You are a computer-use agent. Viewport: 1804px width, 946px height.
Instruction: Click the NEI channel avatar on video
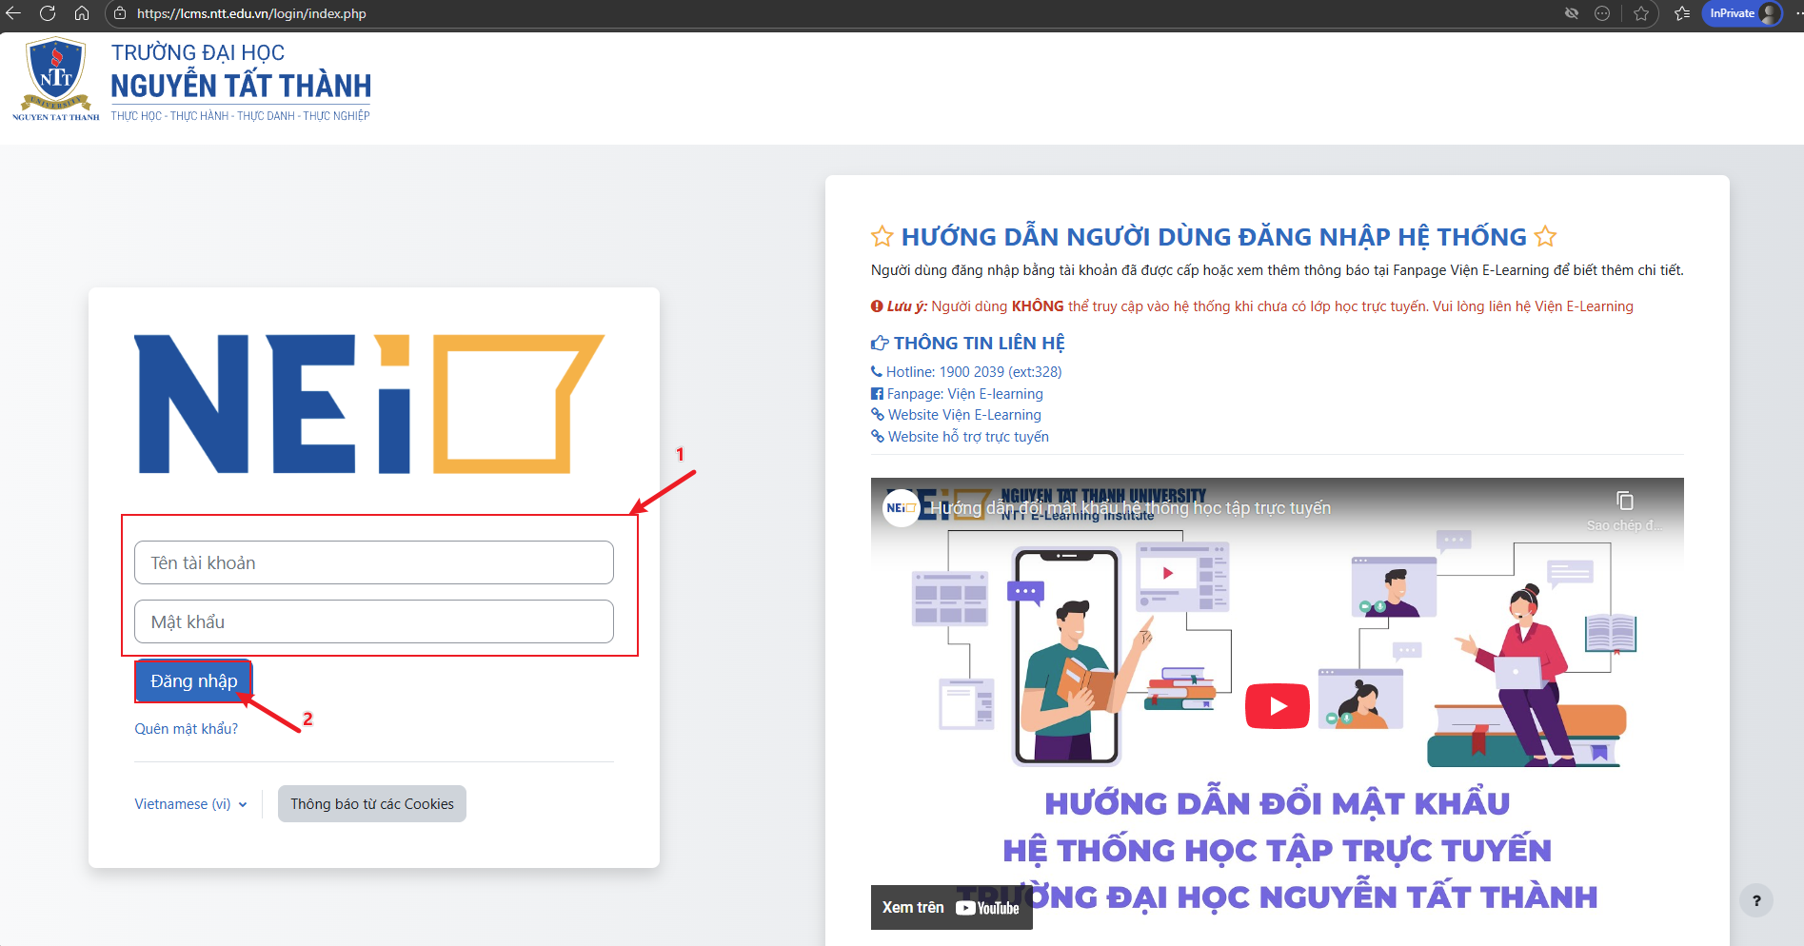click(901, 508)
